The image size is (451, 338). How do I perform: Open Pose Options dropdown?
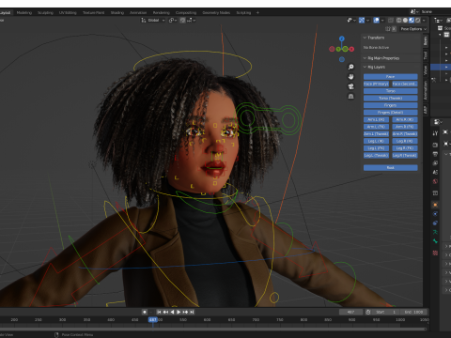click(x=413, y=29)
